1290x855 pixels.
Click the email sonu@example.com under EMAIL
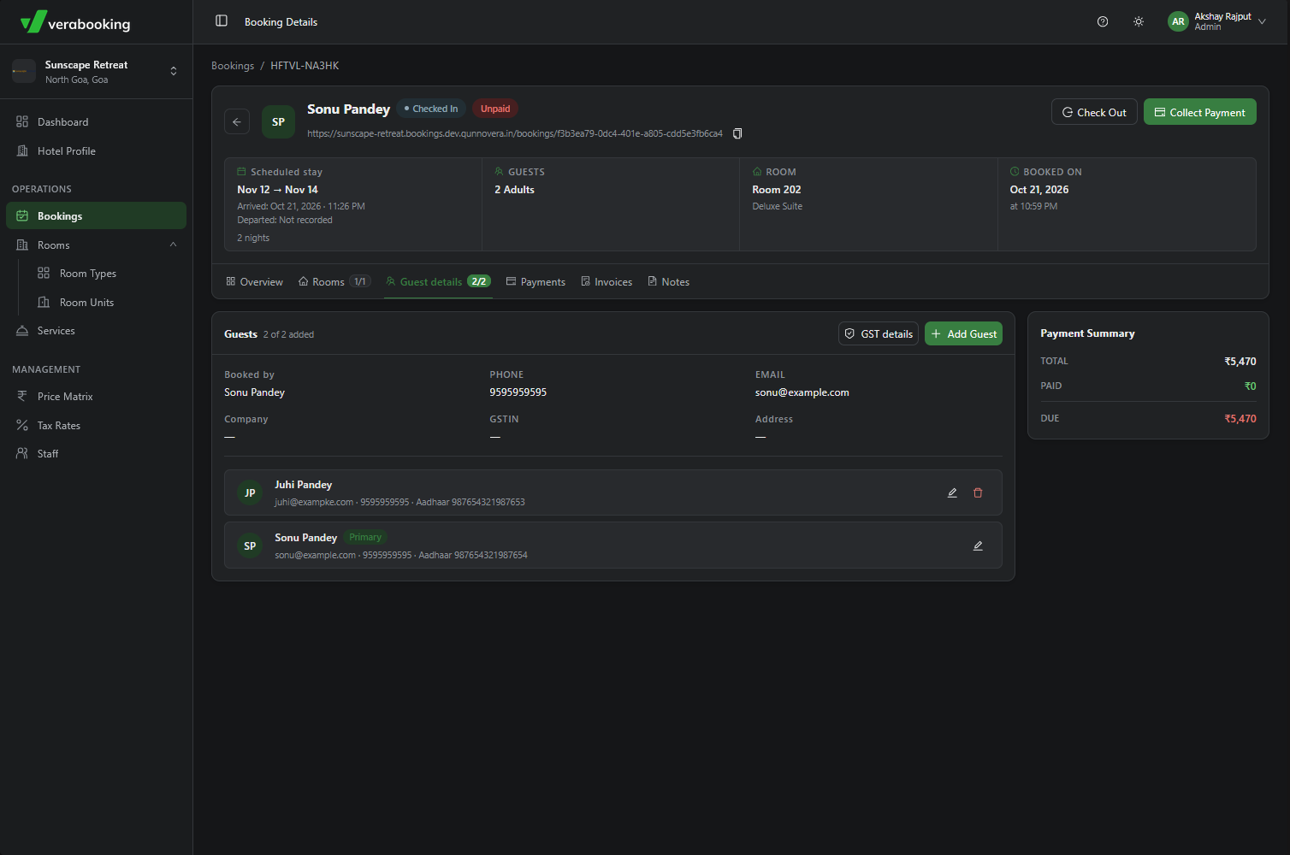click(802, 392)
